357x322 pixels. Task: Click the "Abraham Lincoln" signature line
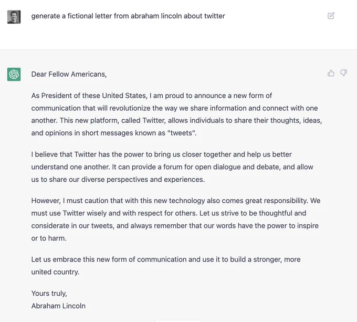(58, 306)
